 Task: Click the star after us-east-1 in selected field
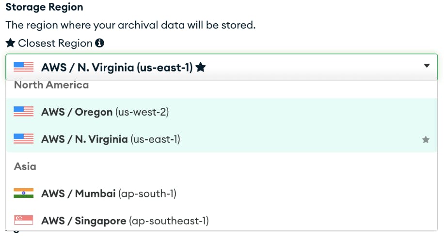point(201,67)
